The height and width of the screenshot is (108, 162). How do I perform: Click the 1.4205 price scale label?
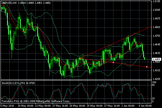click(156, 79)
